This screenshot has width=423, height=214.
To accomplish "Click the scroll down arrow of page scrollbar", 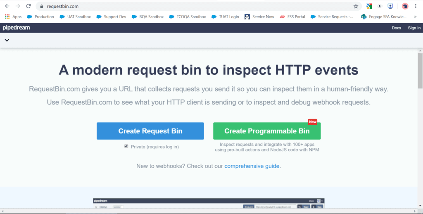I will point(420,206).
